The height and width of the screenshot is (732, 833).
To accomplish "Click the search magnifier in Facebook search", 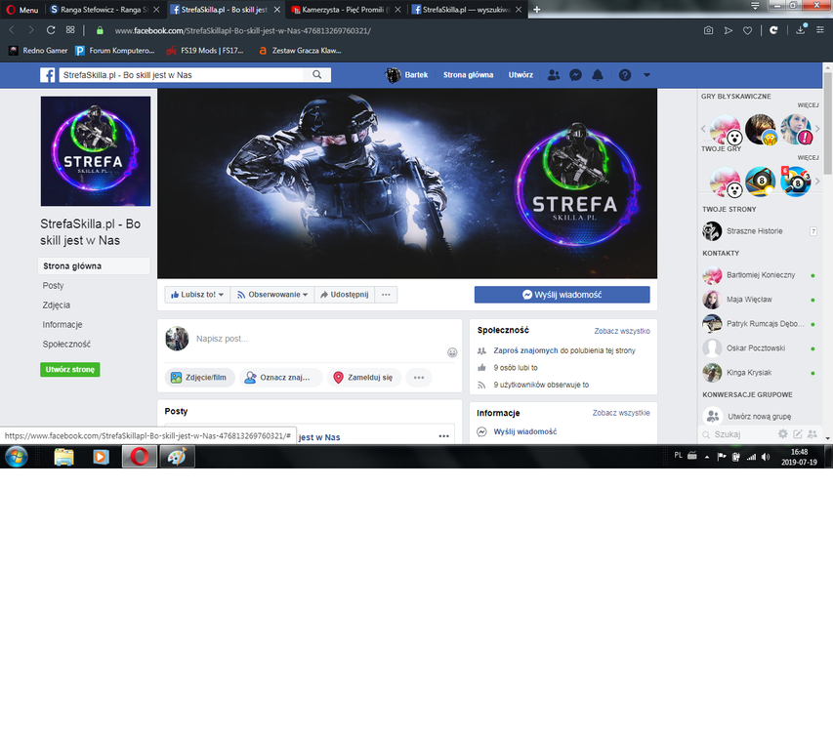I will [x=317, y=75].
